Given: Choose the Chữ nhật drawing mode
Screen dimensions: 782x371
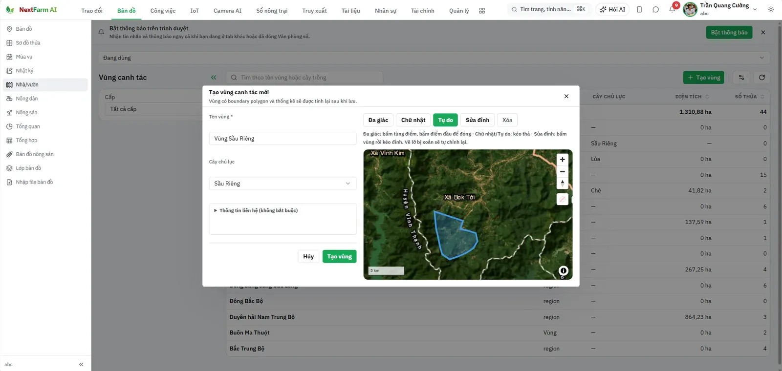Looking at the screenshot, I should (x=413, y=120).
